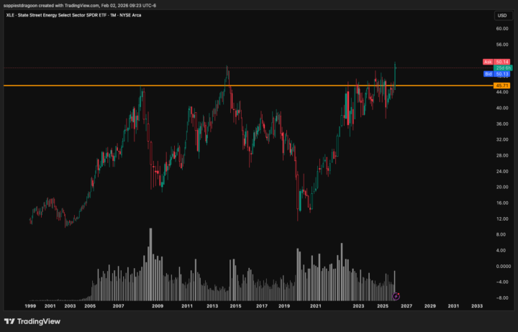Click the 2015 time axis label
Image resolution: width=518 pixels, height=332 pixels.
coord(235,306)
